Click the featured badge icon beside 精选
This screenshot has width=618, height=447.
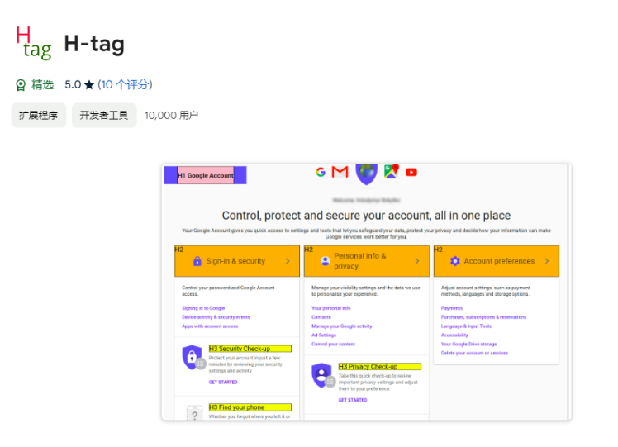point(21,85)
